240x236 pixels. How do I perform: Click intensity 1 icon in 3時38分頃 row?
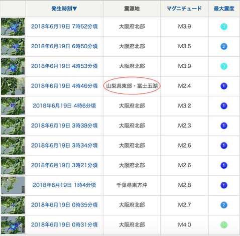(224, 126)
